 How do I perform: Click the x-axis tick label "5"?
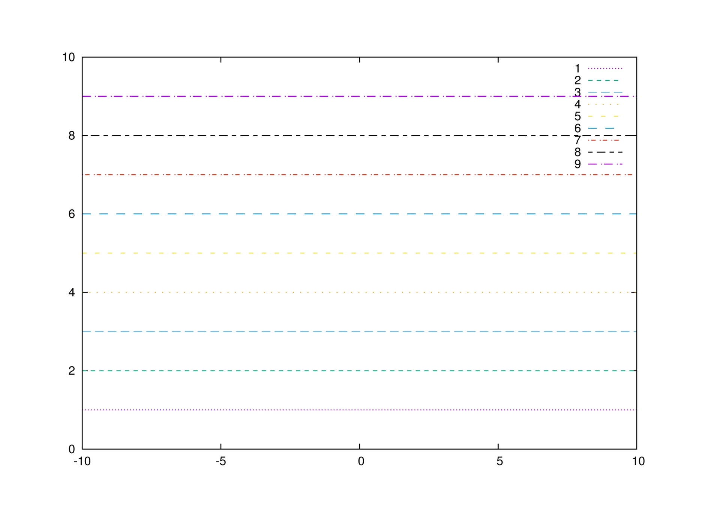click(x=499, y=461)
